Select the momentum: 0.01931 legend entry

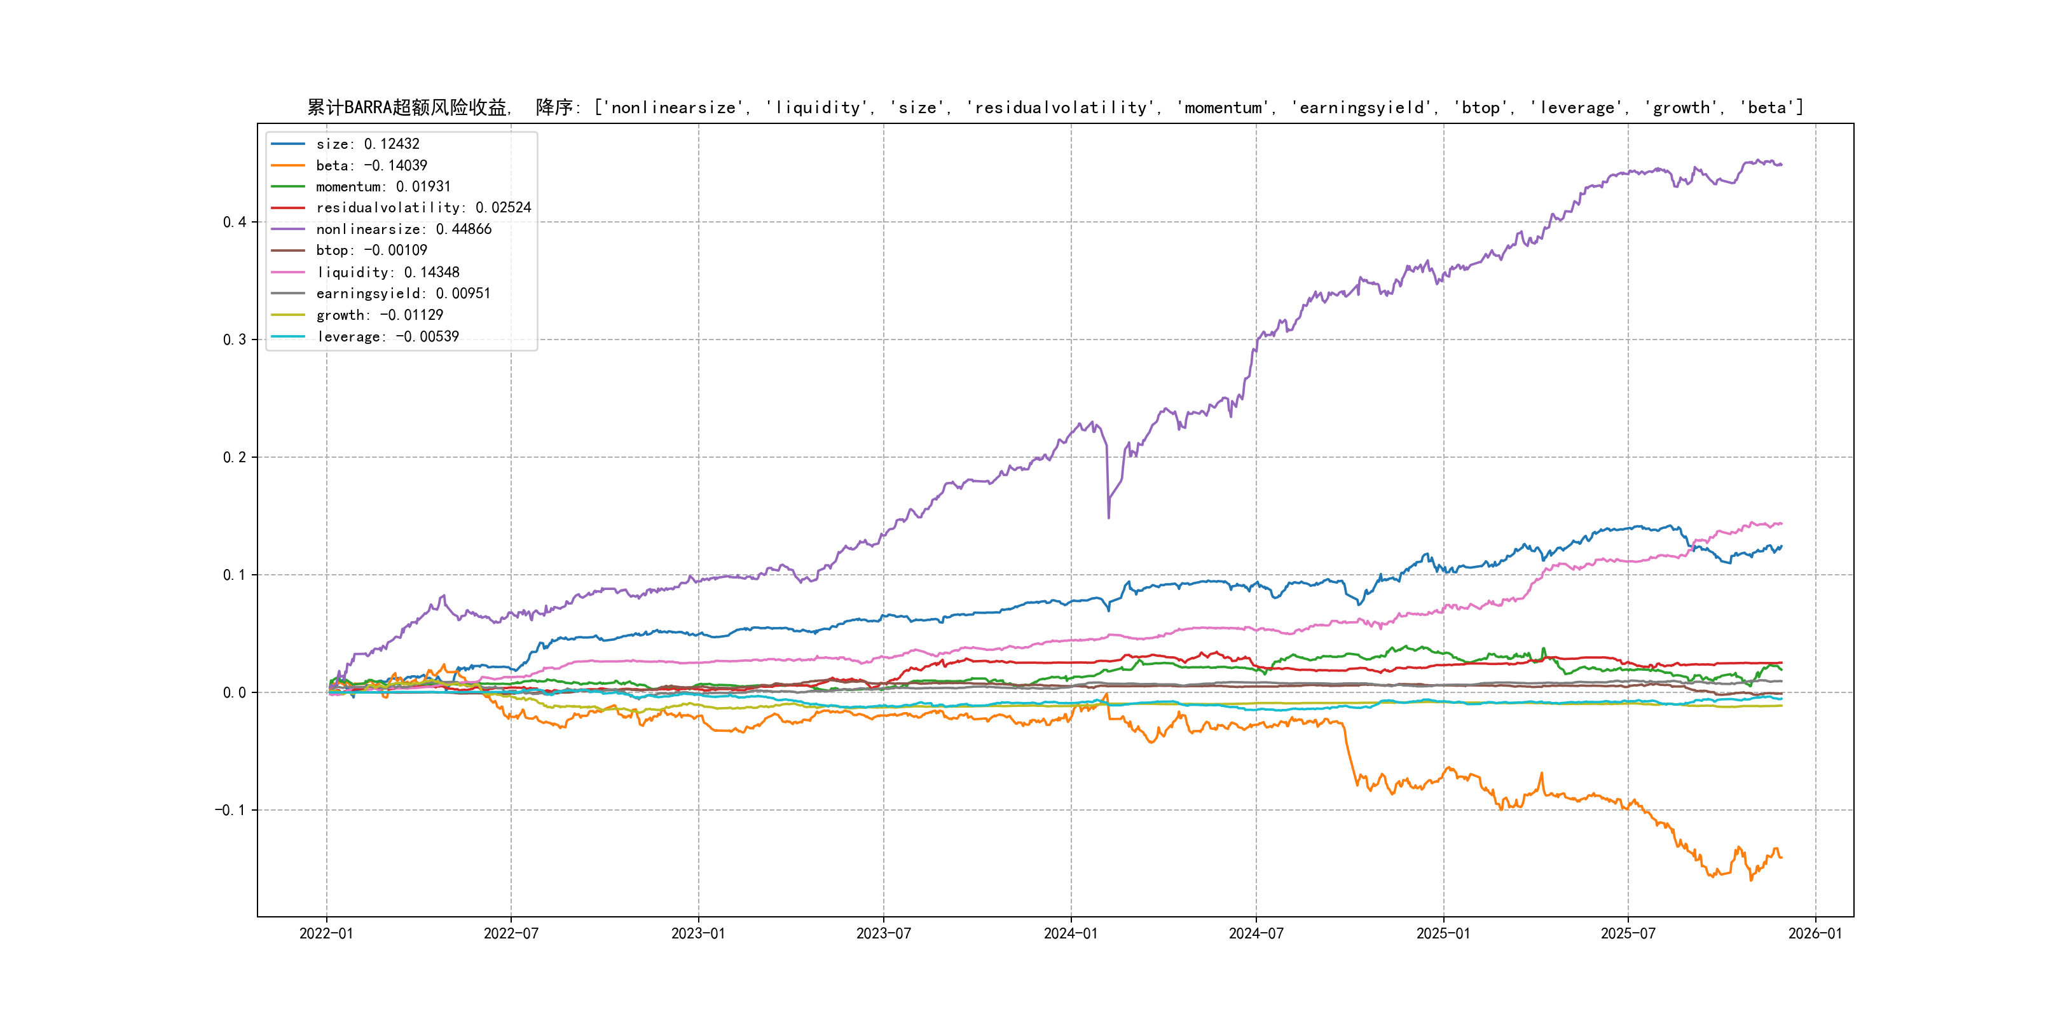383,186
